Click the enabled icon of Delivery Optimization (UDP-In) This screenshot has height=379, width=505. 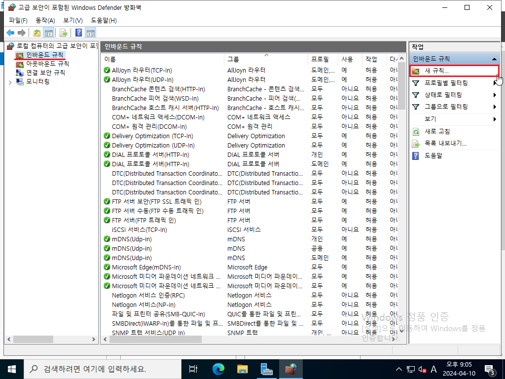click(107, 146)
